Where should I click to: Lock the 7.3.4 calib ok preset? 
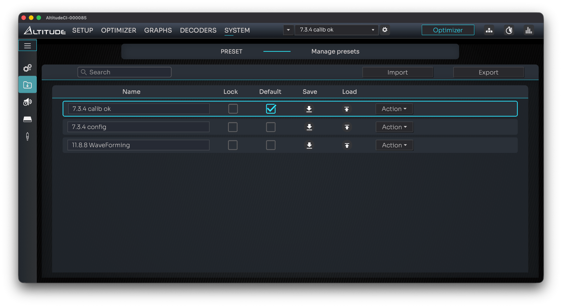233,109
